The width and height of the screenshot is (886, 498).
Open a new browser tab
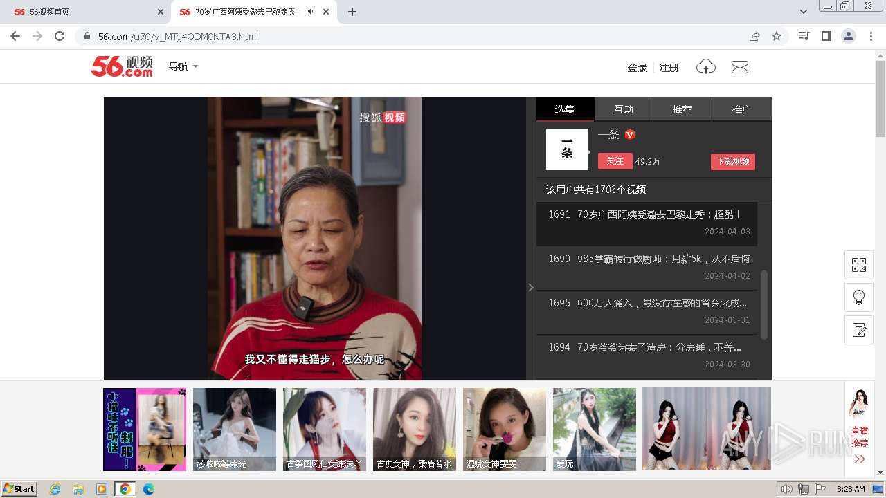point(352,12)
